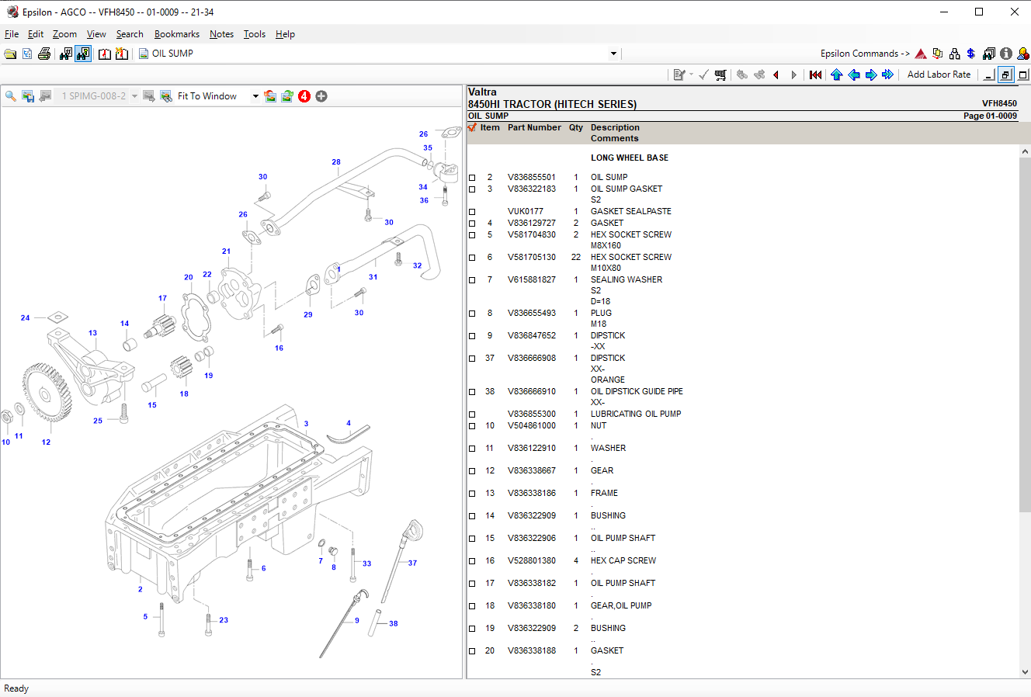Open the Bookmarks menu
The image size is (1031, 697).
click(177, 34)
